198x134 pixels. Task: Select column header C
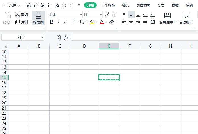60,46
